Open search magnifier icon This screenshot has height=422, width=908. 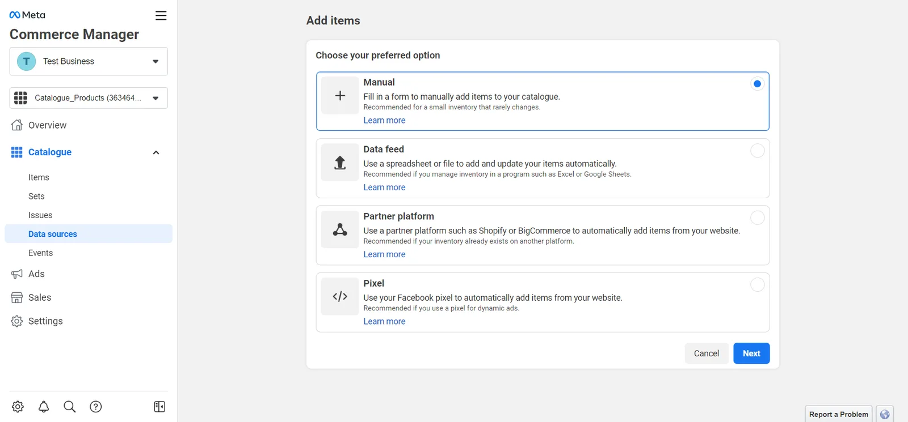[x=70, y=407]
